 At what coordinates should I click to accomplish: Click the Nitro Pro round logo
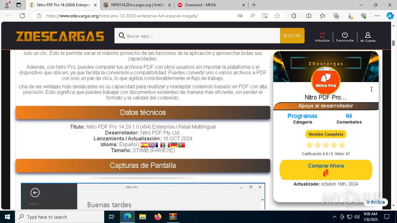click(326, 81)
